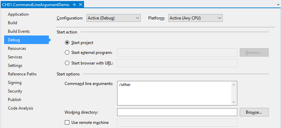Click scroll up arrow in arguments box
The height and width of the screenshot is (128, 281).
(234, 85)
